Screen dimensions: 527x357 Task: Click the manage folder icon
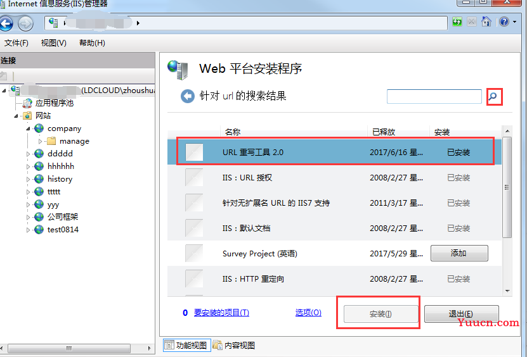click(51, 141)
